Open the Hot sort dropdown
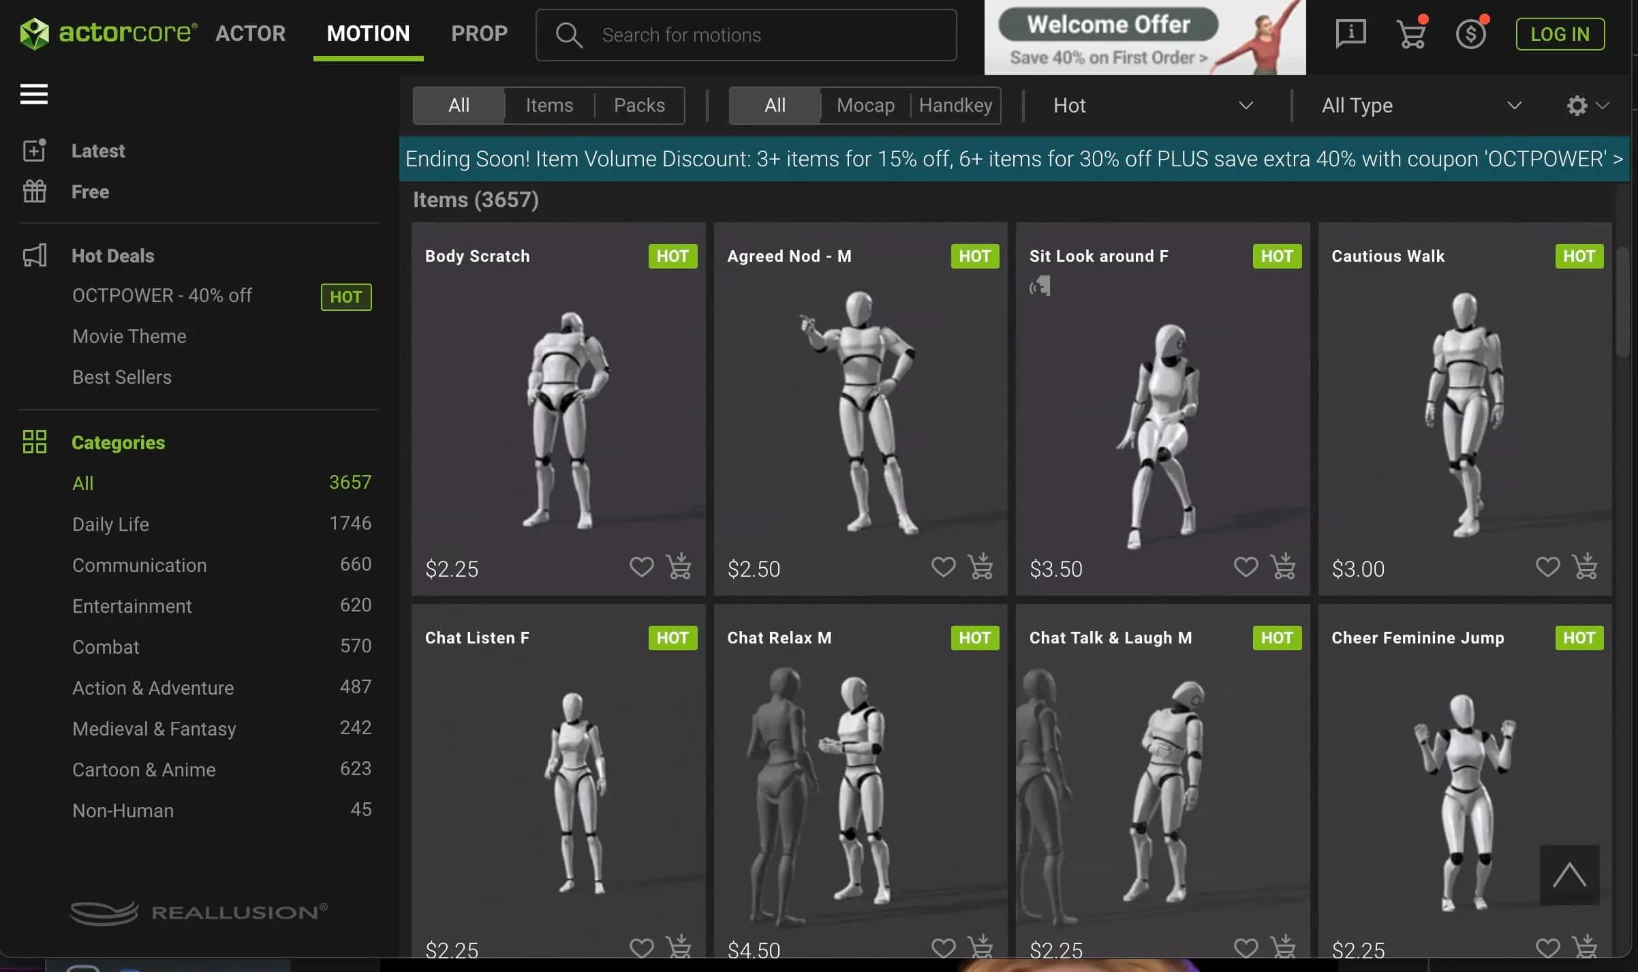This screenshot has width=1638, height=972. [x=1152, y=105]
